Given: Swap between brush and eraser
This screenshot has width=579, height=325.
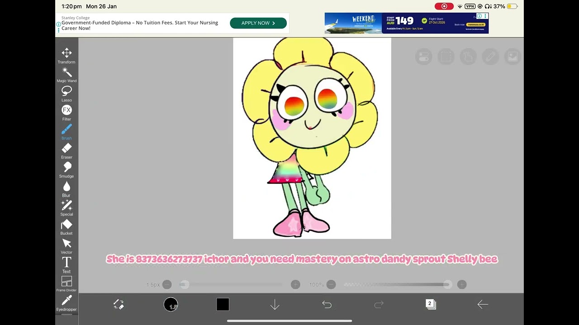Looking at the screenshot, I should [119, 305].
